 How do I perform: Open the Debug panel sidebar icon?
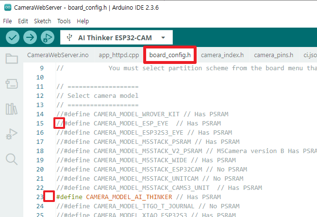point(12,134)
